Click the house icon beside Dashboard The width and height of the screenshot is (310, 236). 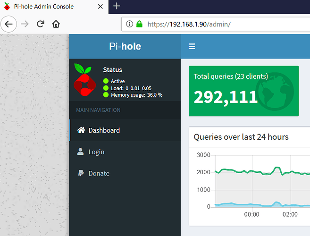coord(81,130)
